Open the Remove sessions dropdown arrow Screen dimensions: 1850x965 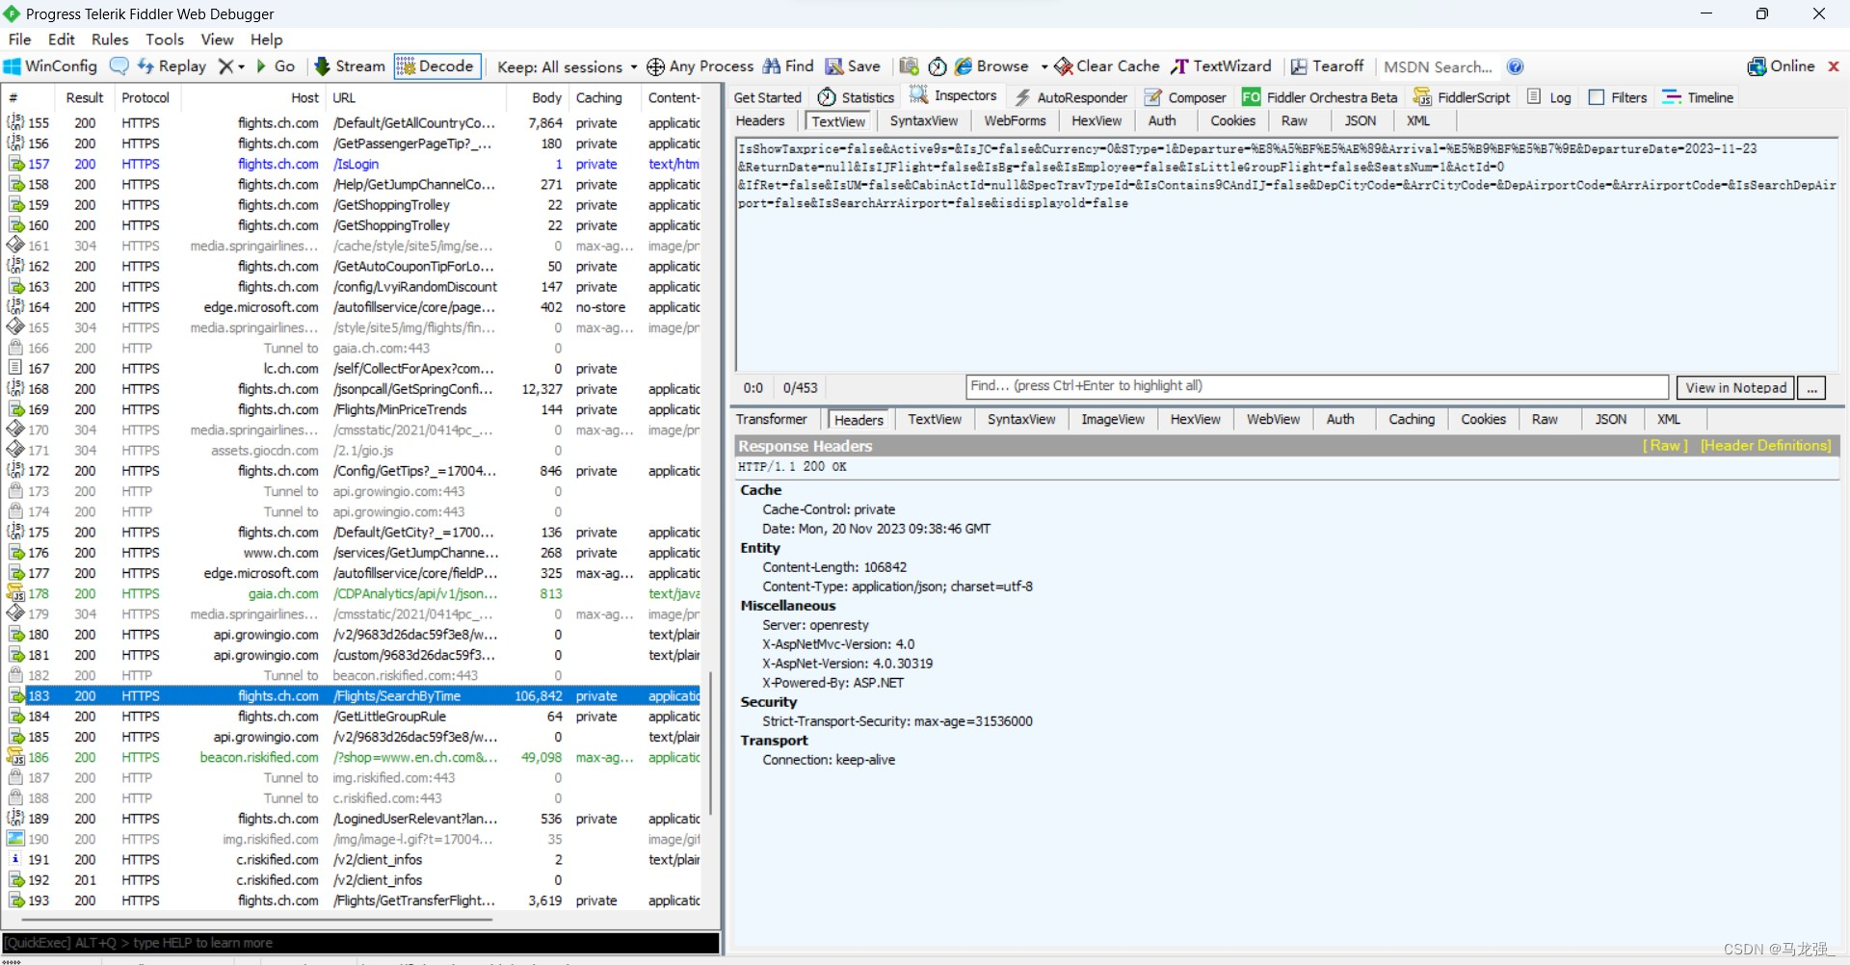tap(241, 67)
